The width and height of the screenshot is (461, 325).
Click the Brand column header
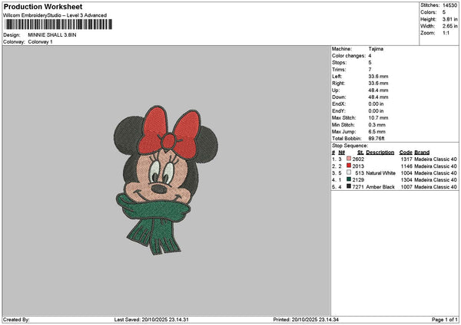[422, 153]
